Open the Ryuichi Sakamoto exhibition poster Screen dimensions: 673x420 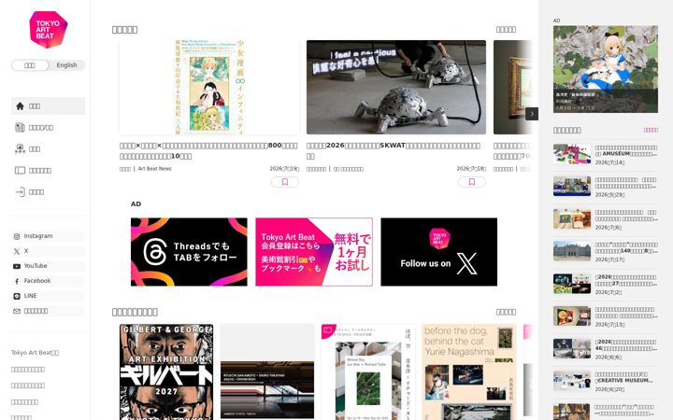(x=267, y=372)
